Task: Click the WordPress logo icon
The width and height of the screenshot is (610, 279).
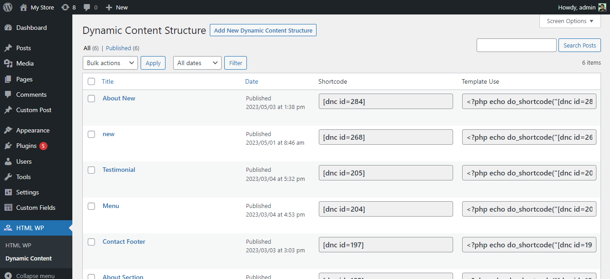Action: point(8,7)
